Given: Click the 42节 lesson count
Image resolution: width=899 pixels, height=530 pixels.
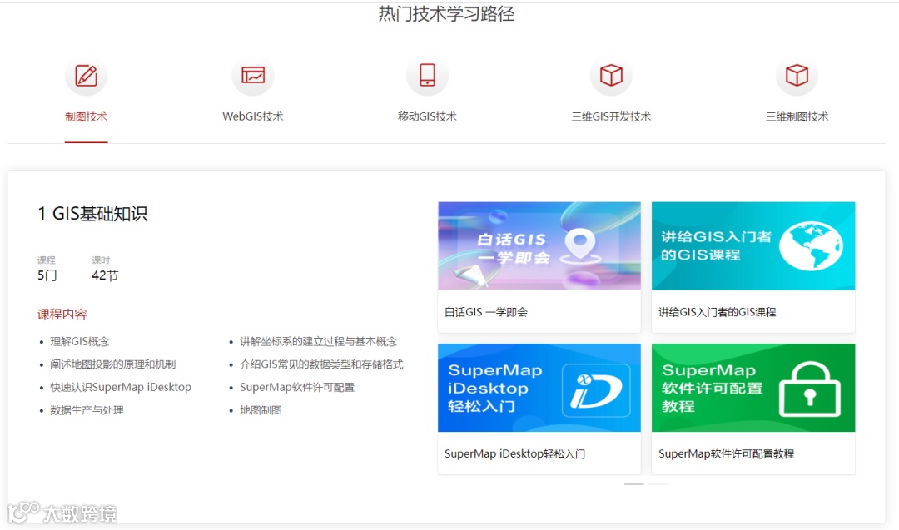Looking at the screenshot, I should point(105,275).
